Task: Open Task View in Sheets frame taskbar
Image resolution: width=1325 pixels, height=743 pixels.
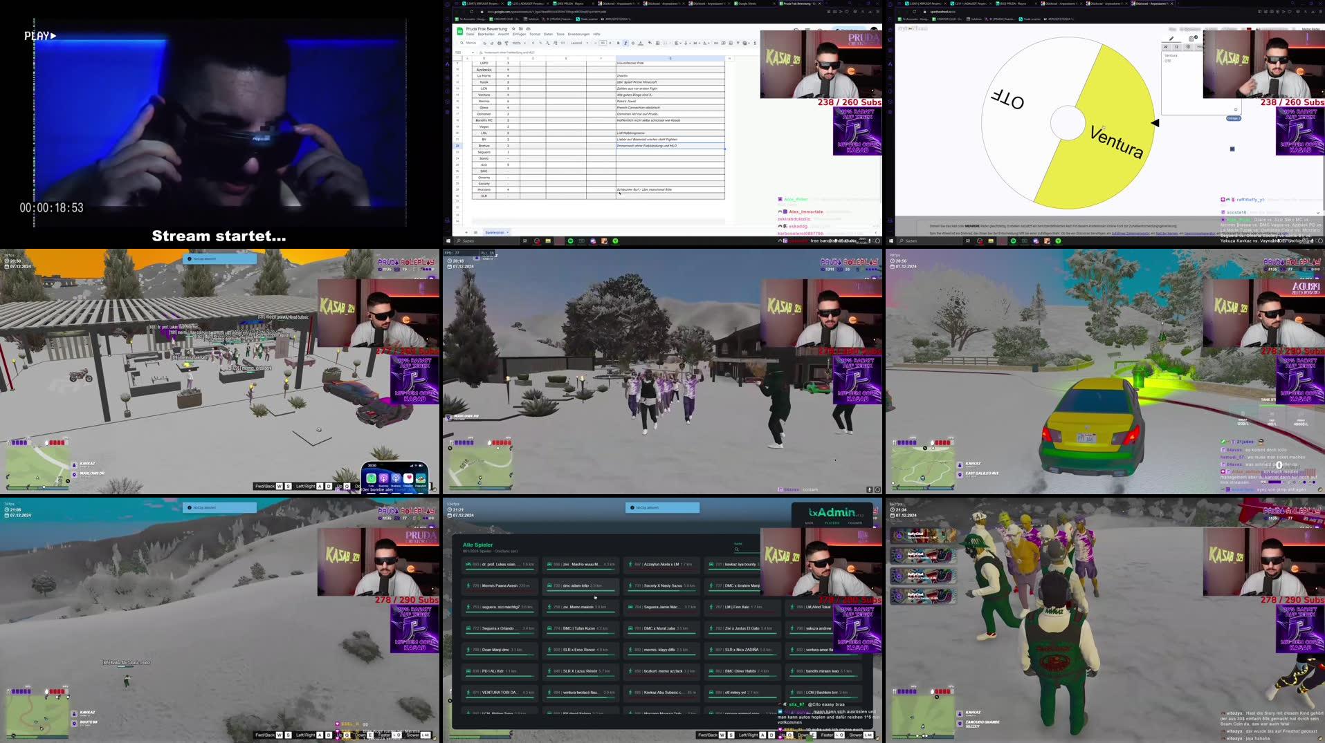Action: (525, 241)
